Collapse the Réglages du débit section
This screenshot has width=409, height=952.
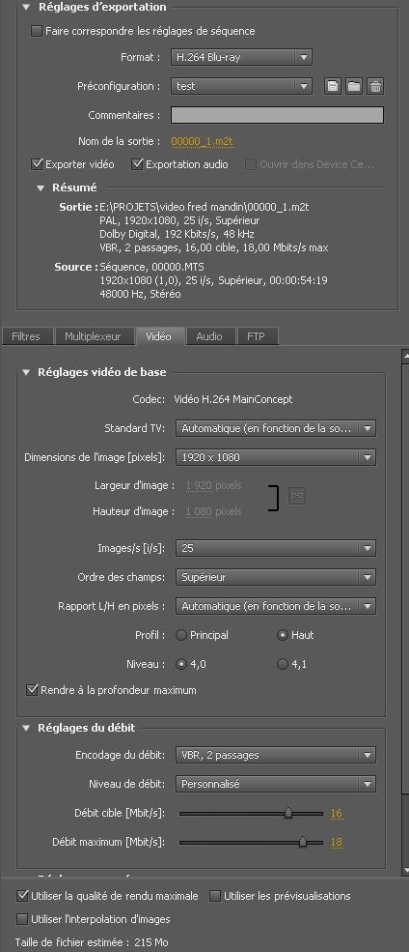click(26, 728)
